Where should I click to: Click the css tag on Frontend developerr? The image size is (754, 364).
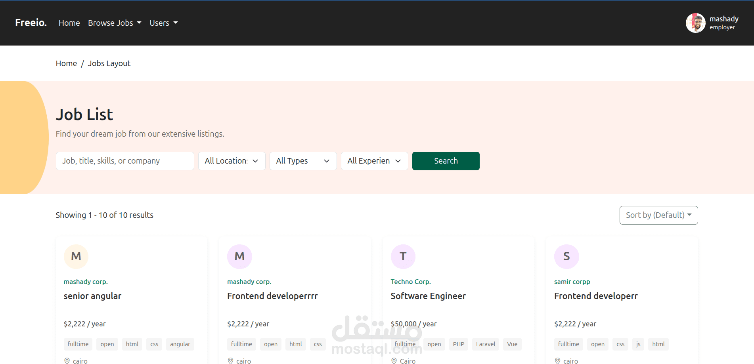pyautogui.click(x=620, y=344)
